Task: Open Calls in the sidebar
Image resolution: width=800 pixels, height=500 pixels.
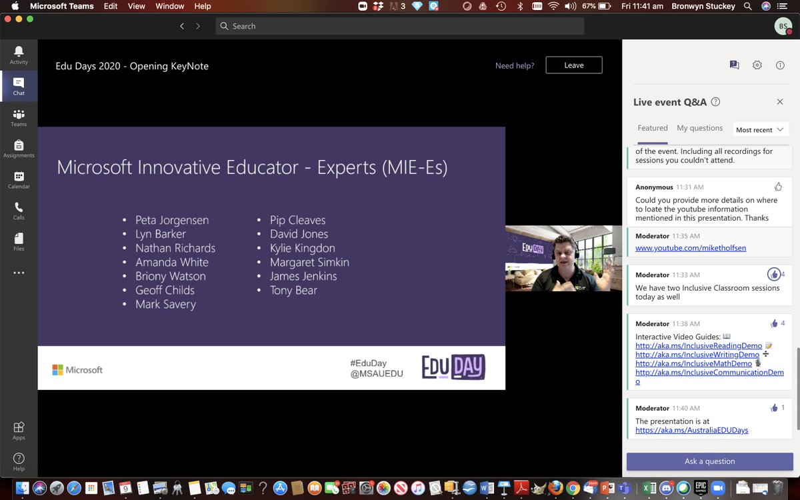Action: coord(19,211)
